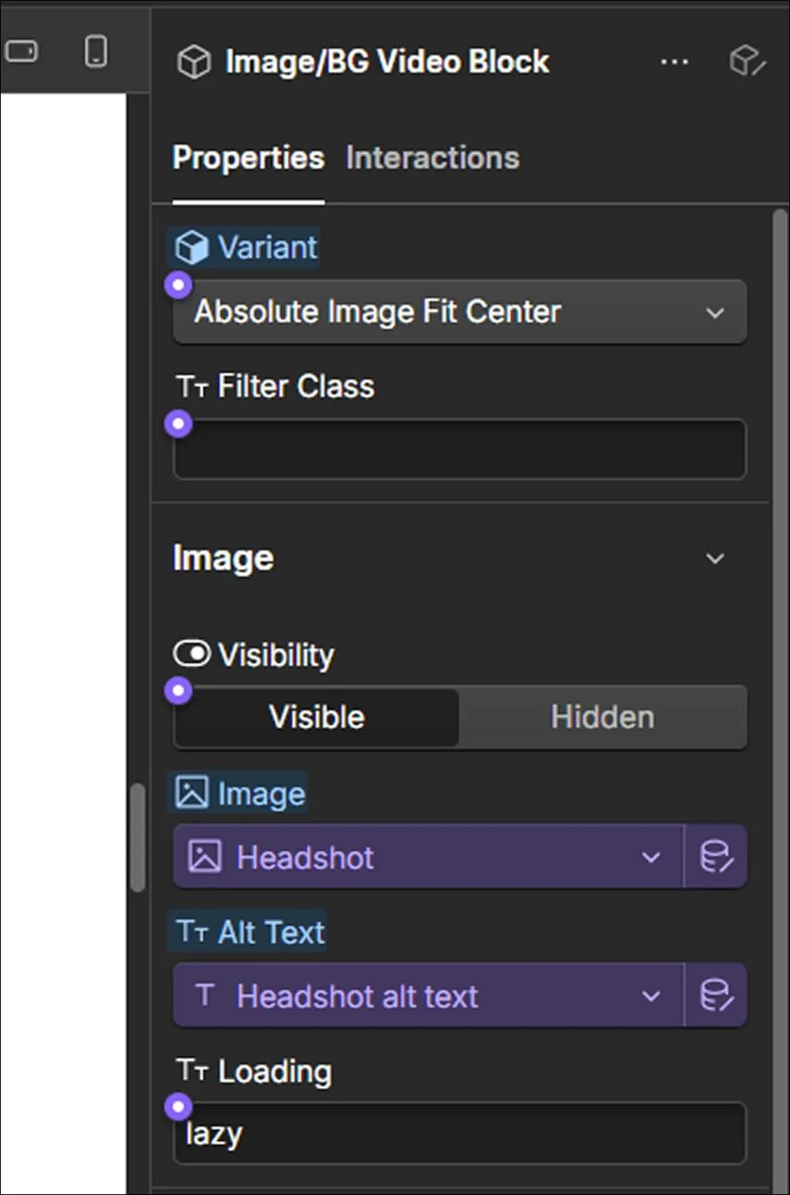Click the Filter Class input field
Viewport: 790px width, 1195px height.
point(460,449)
